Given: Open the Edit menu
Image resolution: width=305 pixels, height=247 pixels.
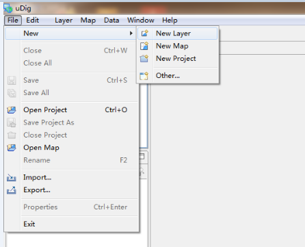Looking at the screenshot, I should [x=33, y=21].
